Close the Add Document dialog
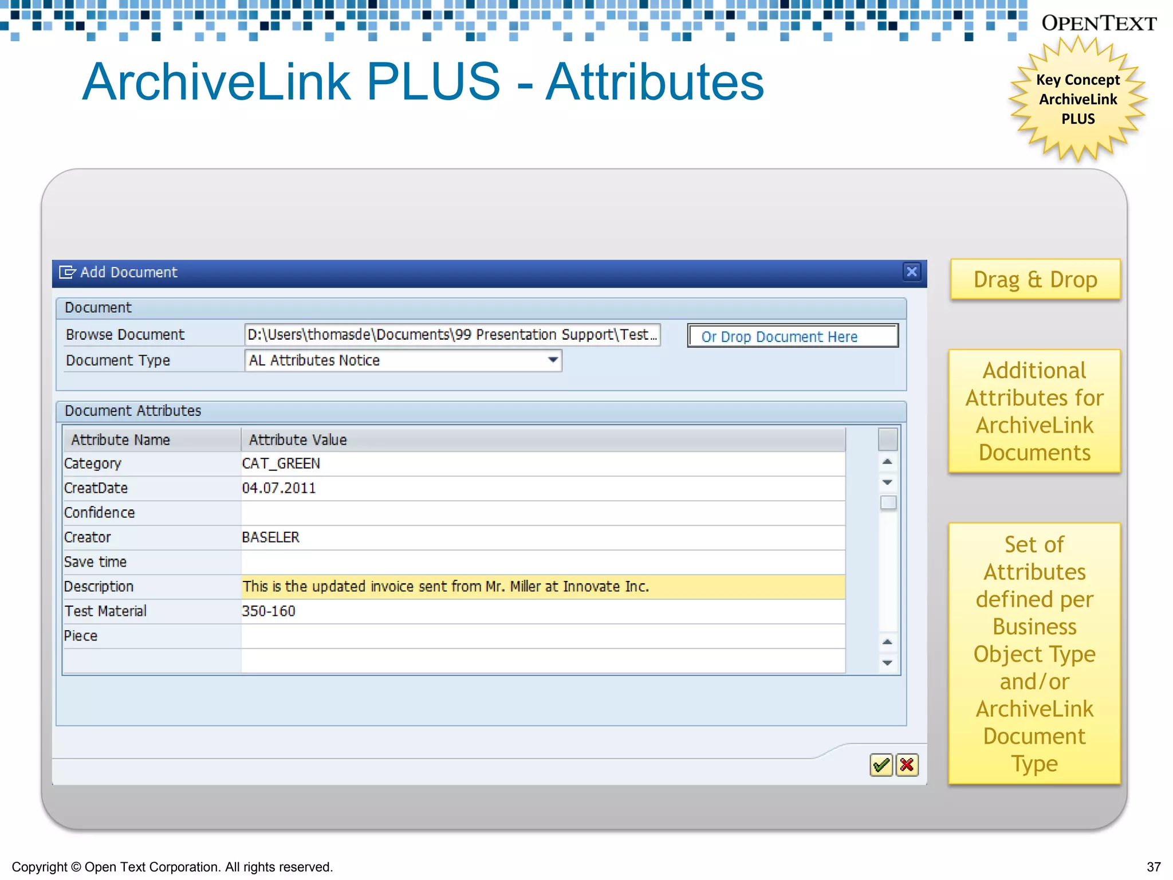 912,272
